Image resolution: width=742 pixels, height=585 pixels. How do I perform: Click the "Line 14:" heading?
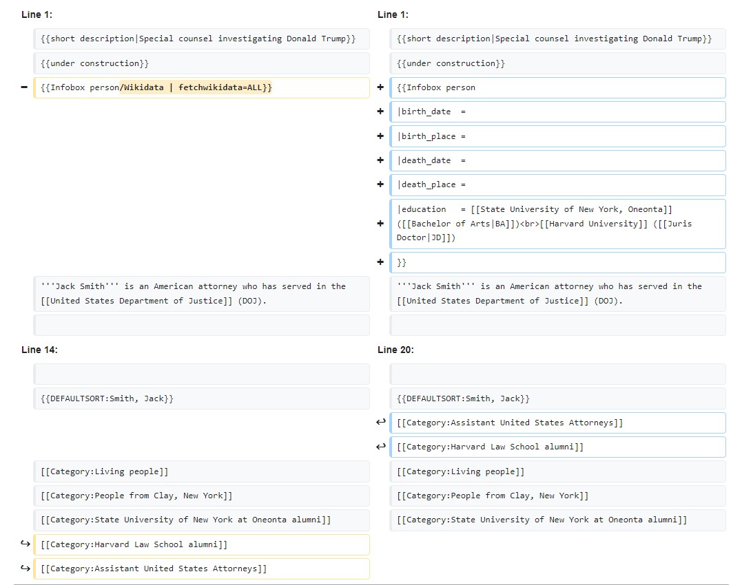(40, 350)
